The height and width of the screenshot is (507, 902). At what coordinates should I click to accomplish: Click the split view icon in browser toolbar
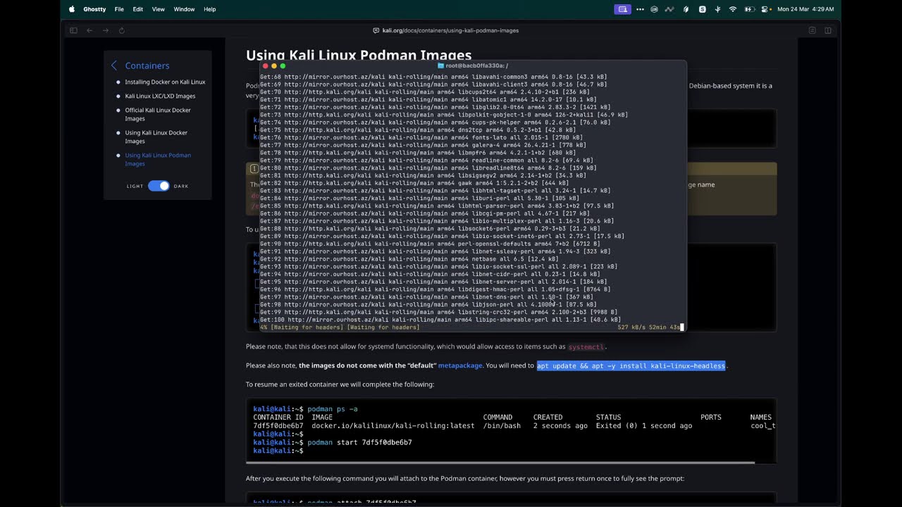(828, 30)
